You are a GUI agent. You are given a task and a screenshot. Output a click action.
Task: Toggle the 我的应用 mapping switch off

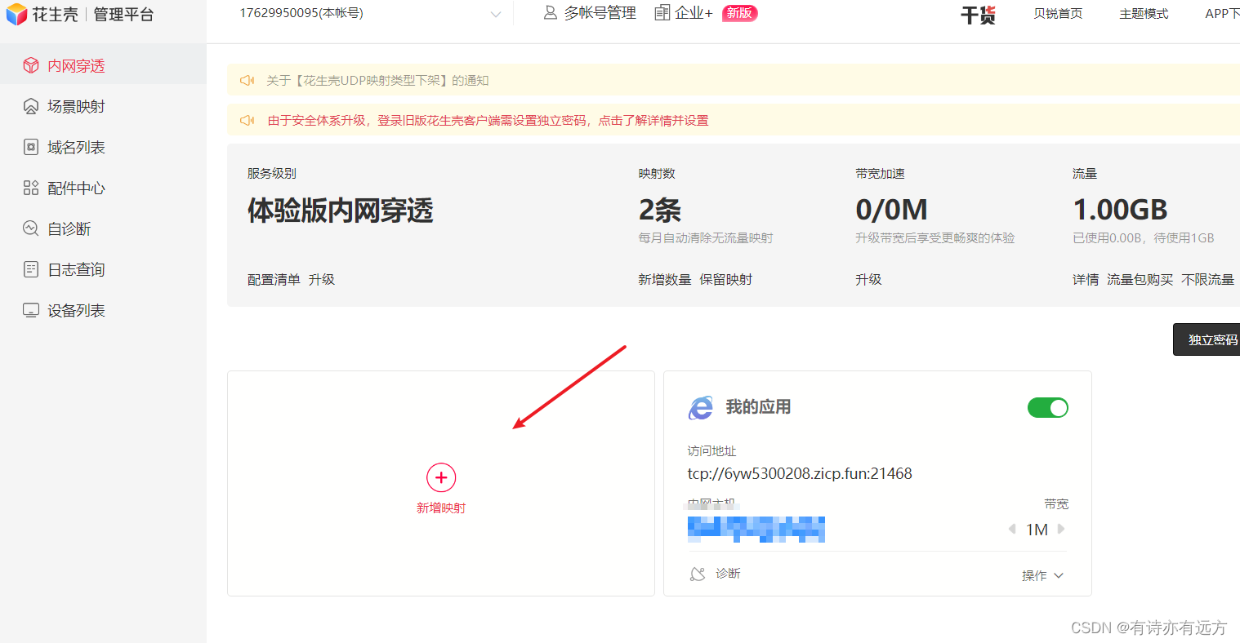(1048, 407)
